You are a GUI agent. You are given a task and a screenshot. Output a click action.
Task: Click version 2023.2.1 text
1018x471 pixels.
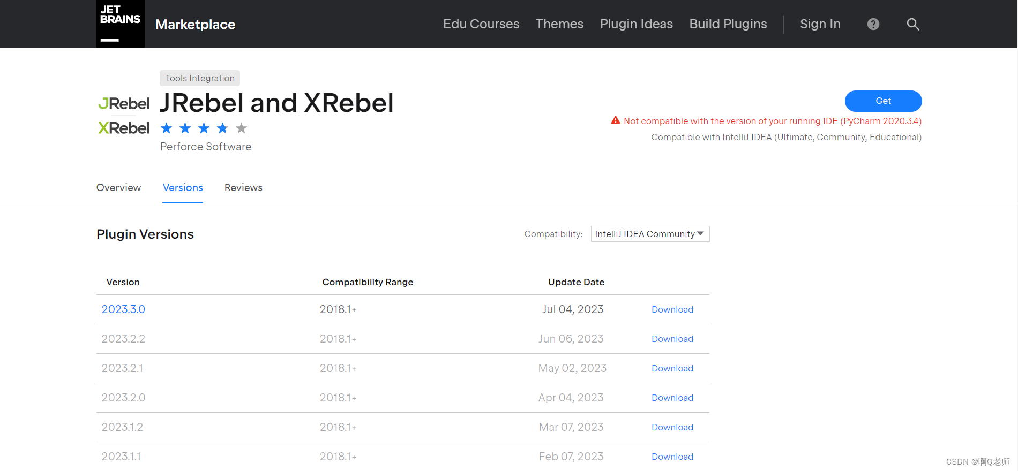pyautogui.click(x=122, y=368)
